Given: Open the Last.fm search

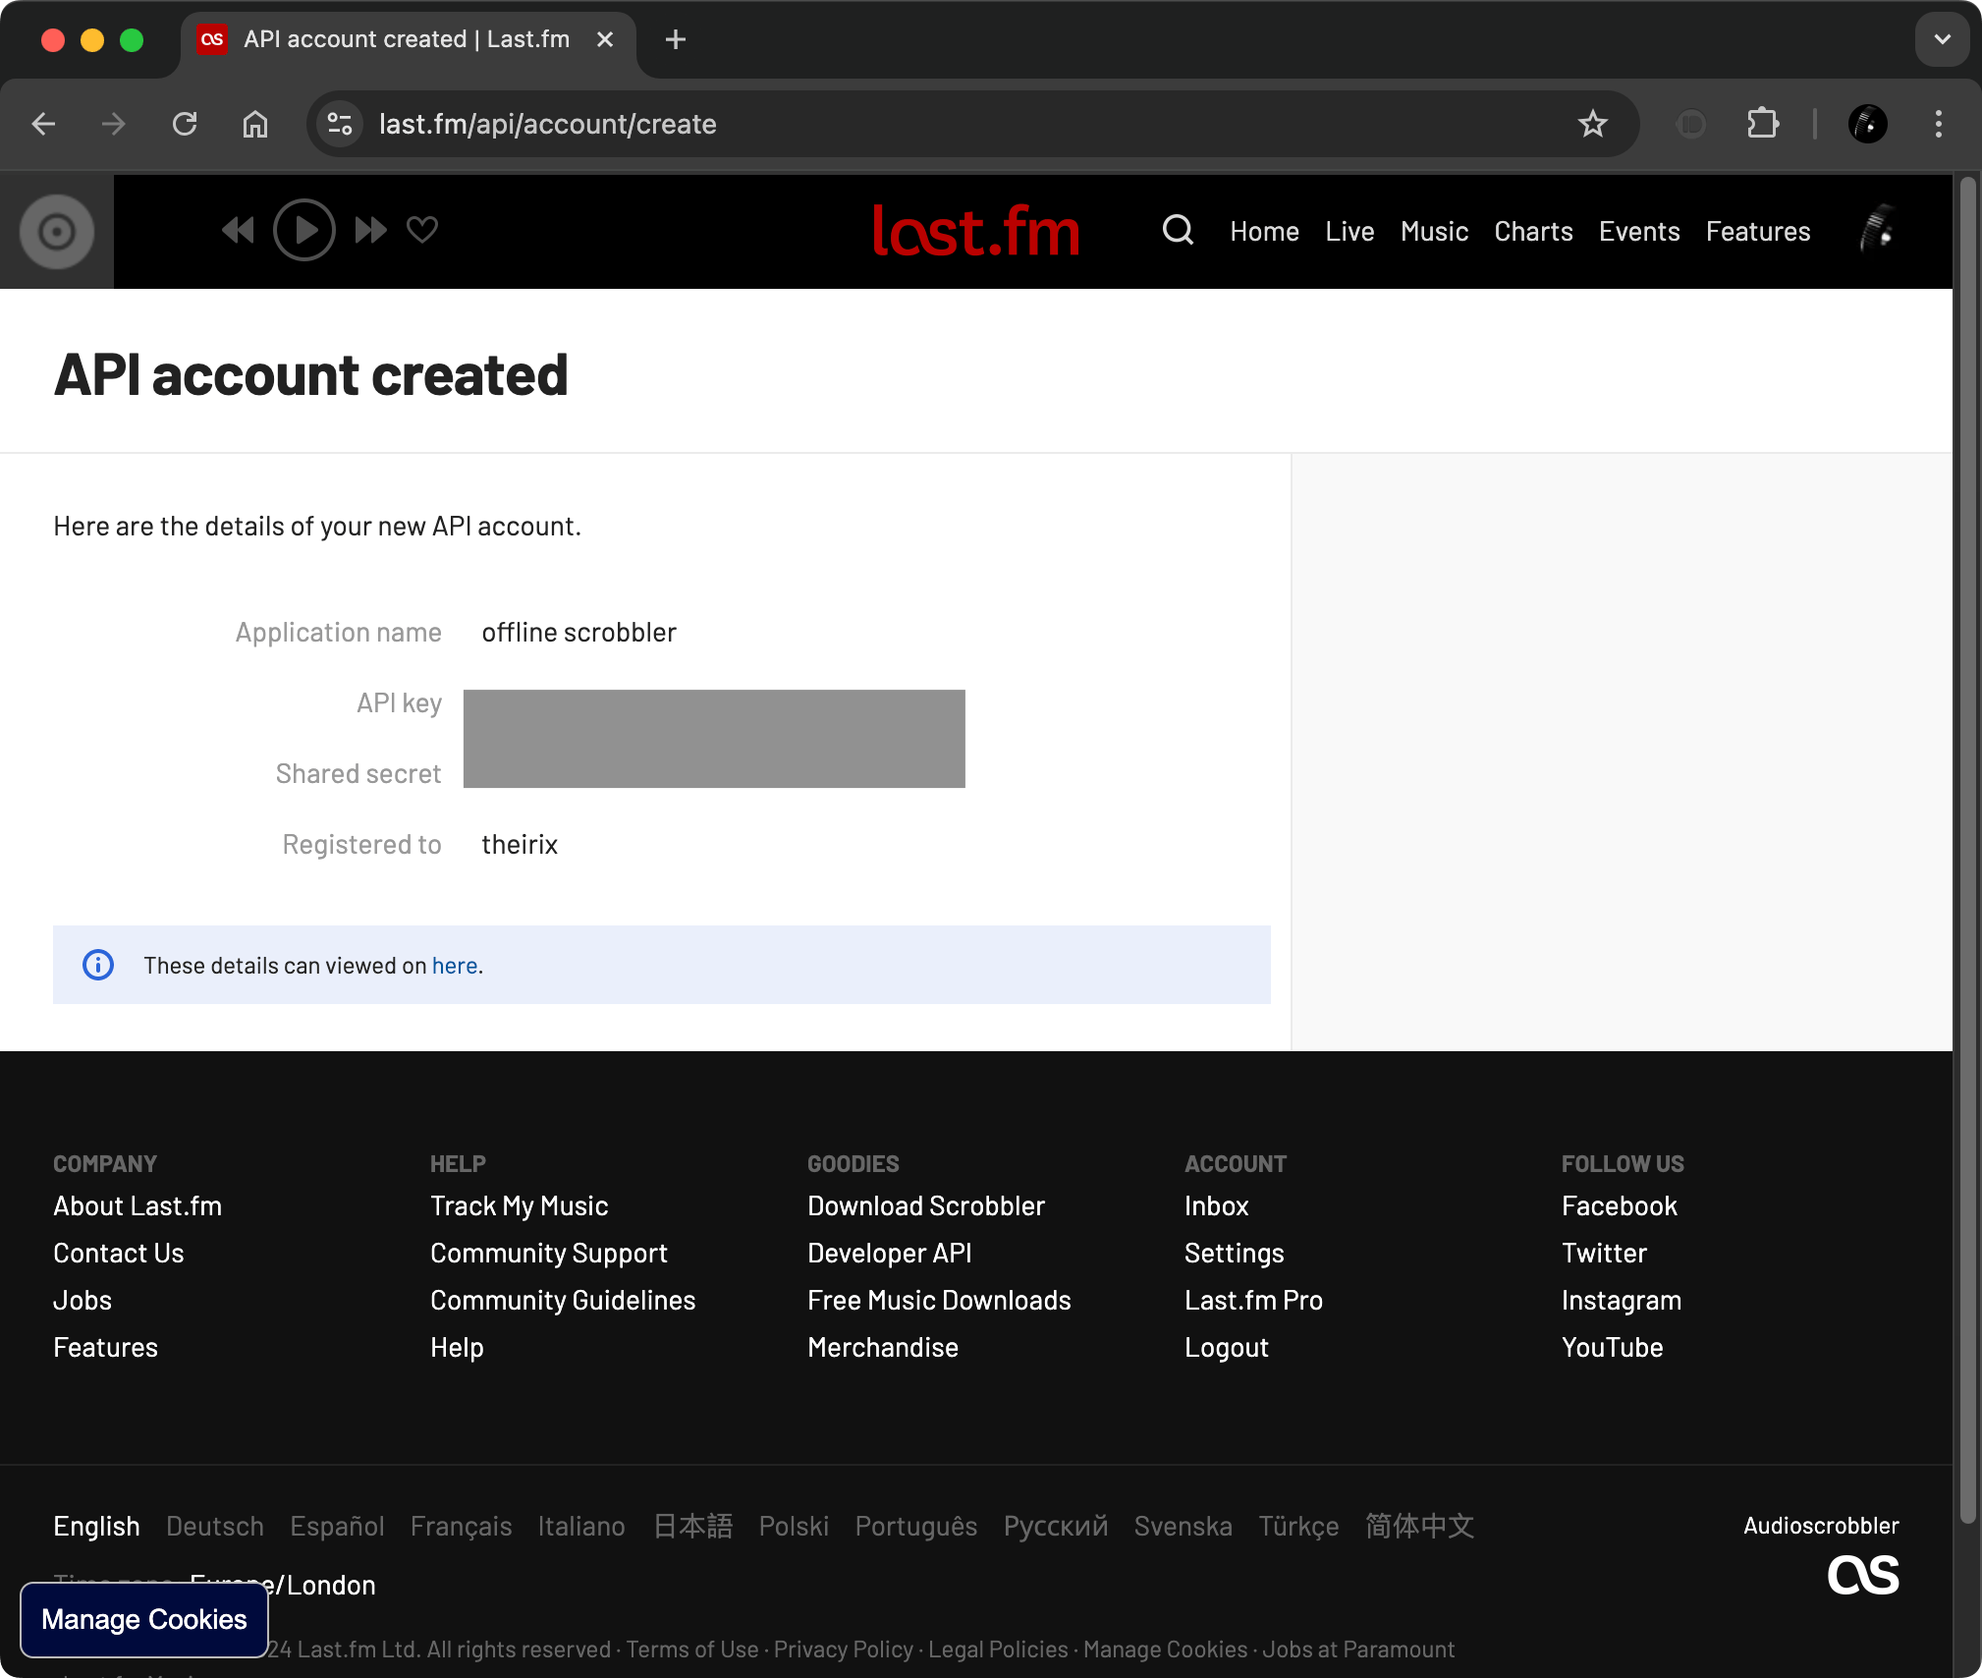Looking at the screenshot, I should (1177, 230).
